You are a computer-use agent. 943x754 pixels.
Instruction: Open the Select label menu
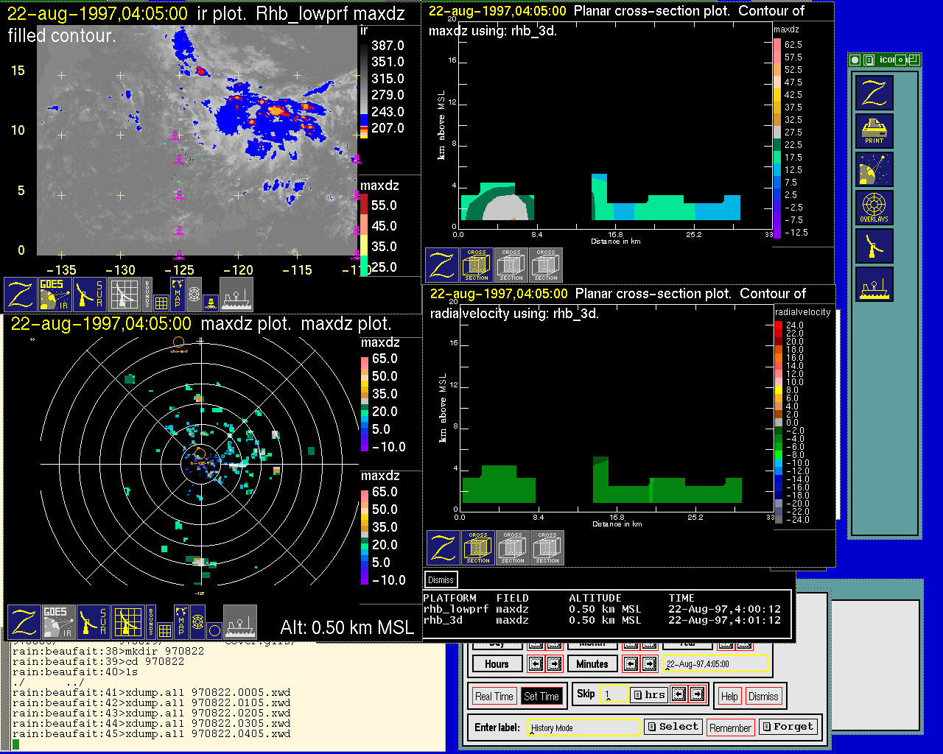coord(673,727)
